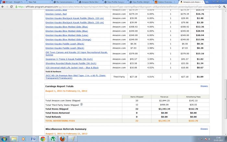The image size is (227, 142).
Task: Select the Tools & Hardware category header
Action: [53, 72]
